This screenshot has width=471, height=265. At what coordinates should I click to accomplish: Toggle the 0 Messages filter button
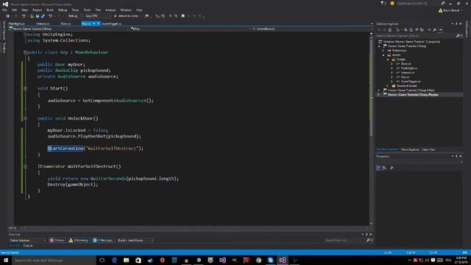[103, 240]
